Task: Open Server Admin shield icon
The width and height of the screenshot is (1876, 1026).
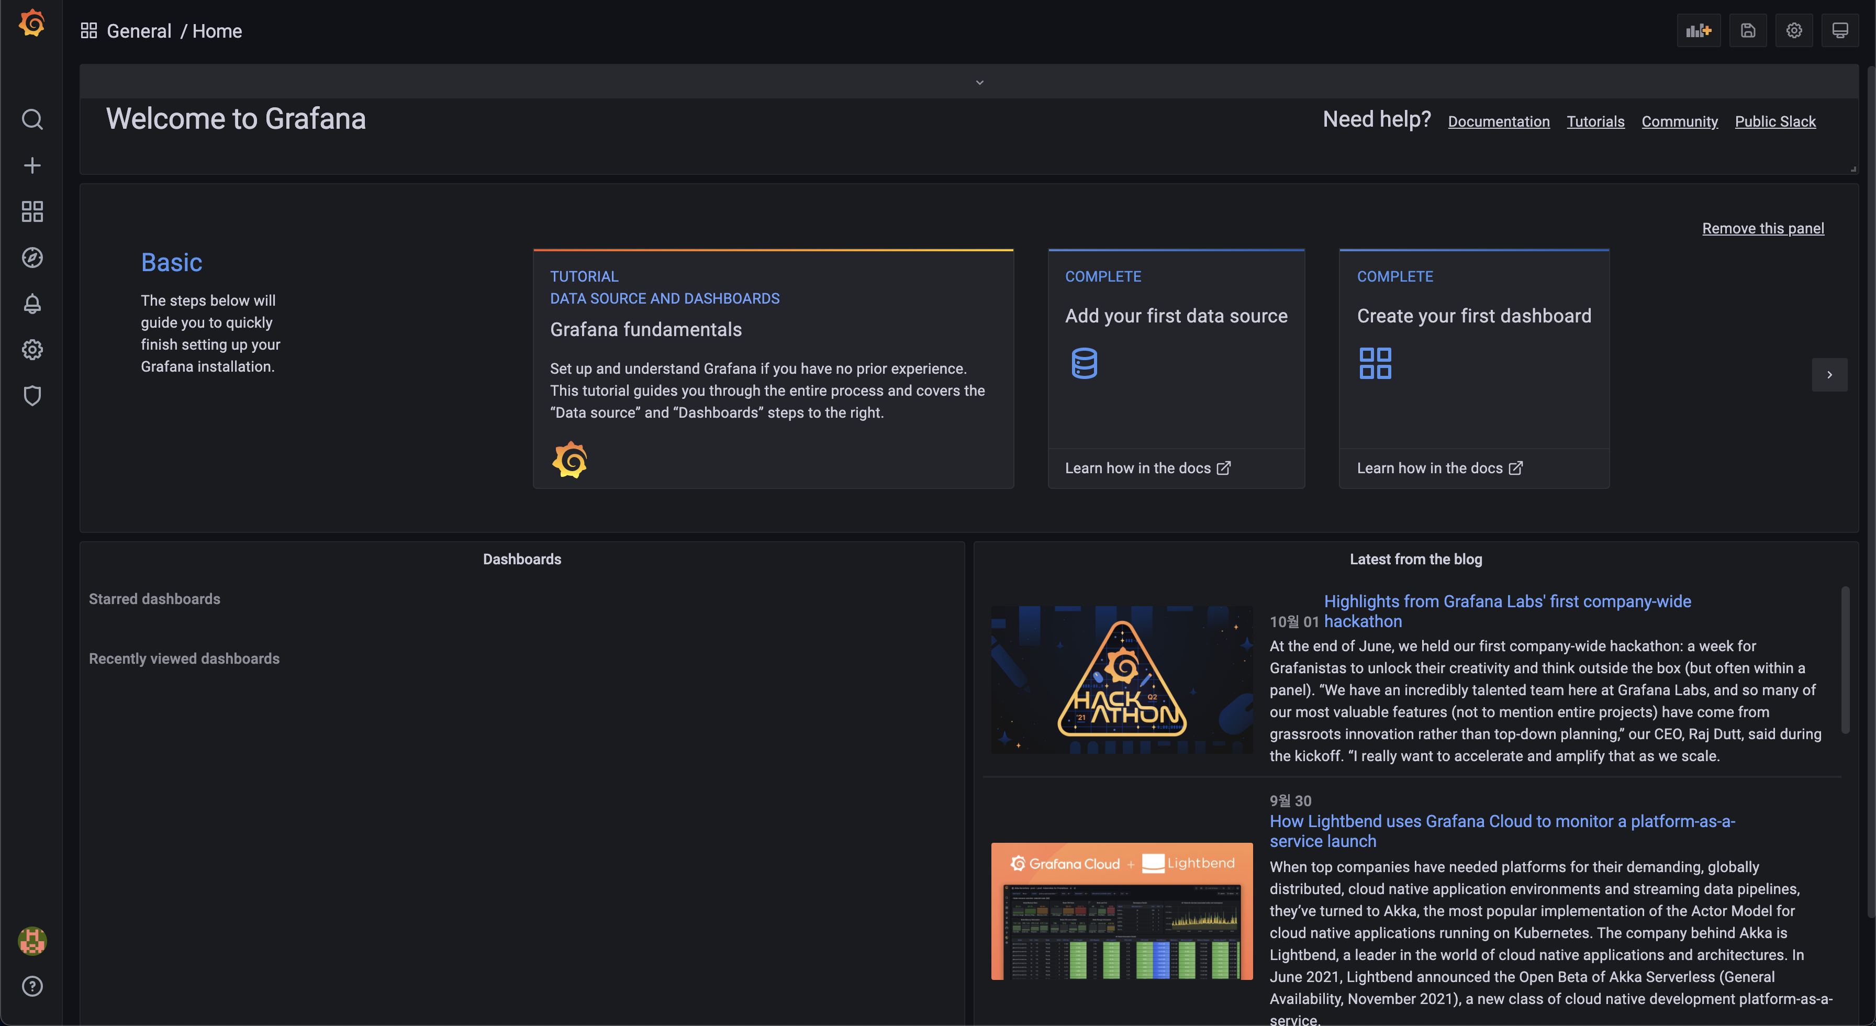Action: coord(32,395)
